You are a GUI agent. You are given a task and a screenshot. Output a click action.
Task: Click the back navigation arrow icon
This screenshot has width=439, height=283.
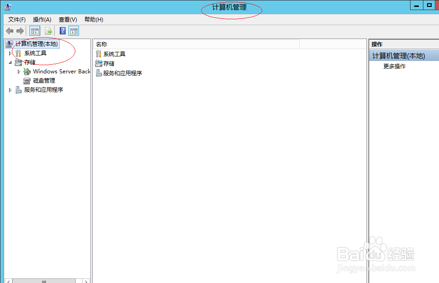[x=10, y=31]
